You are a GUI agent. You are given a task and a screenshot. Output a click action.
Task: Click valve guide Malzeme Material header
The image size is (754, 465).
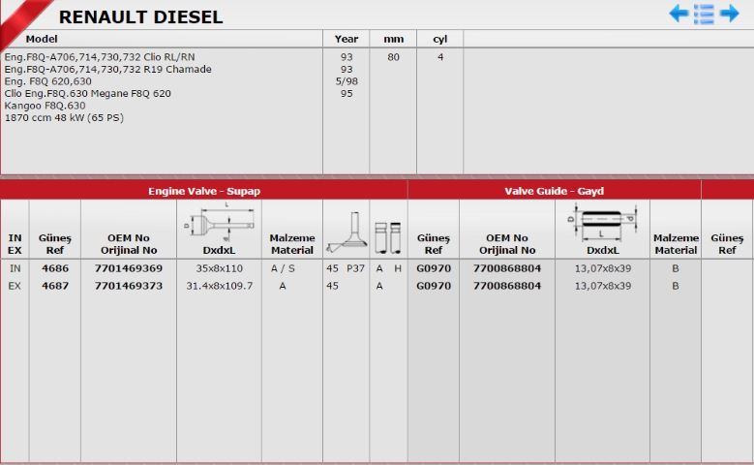coord(676,244)
